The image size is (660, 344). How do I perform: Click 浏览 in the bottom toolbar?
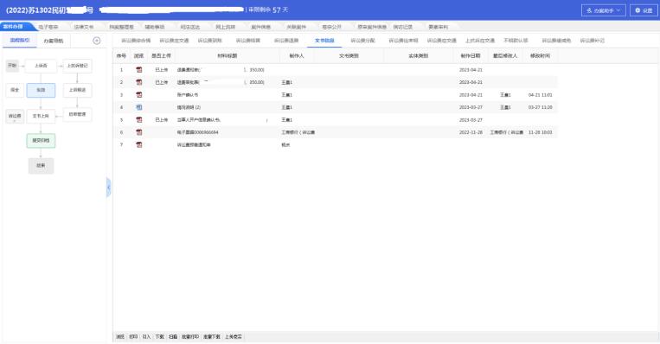tap(120, 337)
